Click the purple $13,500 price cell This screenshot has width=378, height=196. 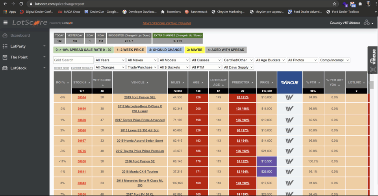click(x=267, y=161)
